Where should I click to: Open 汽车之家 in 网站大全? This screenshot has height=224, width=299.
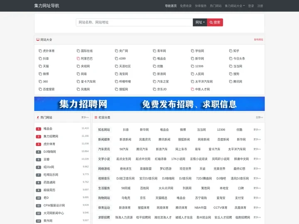click(x=163, y=82)
